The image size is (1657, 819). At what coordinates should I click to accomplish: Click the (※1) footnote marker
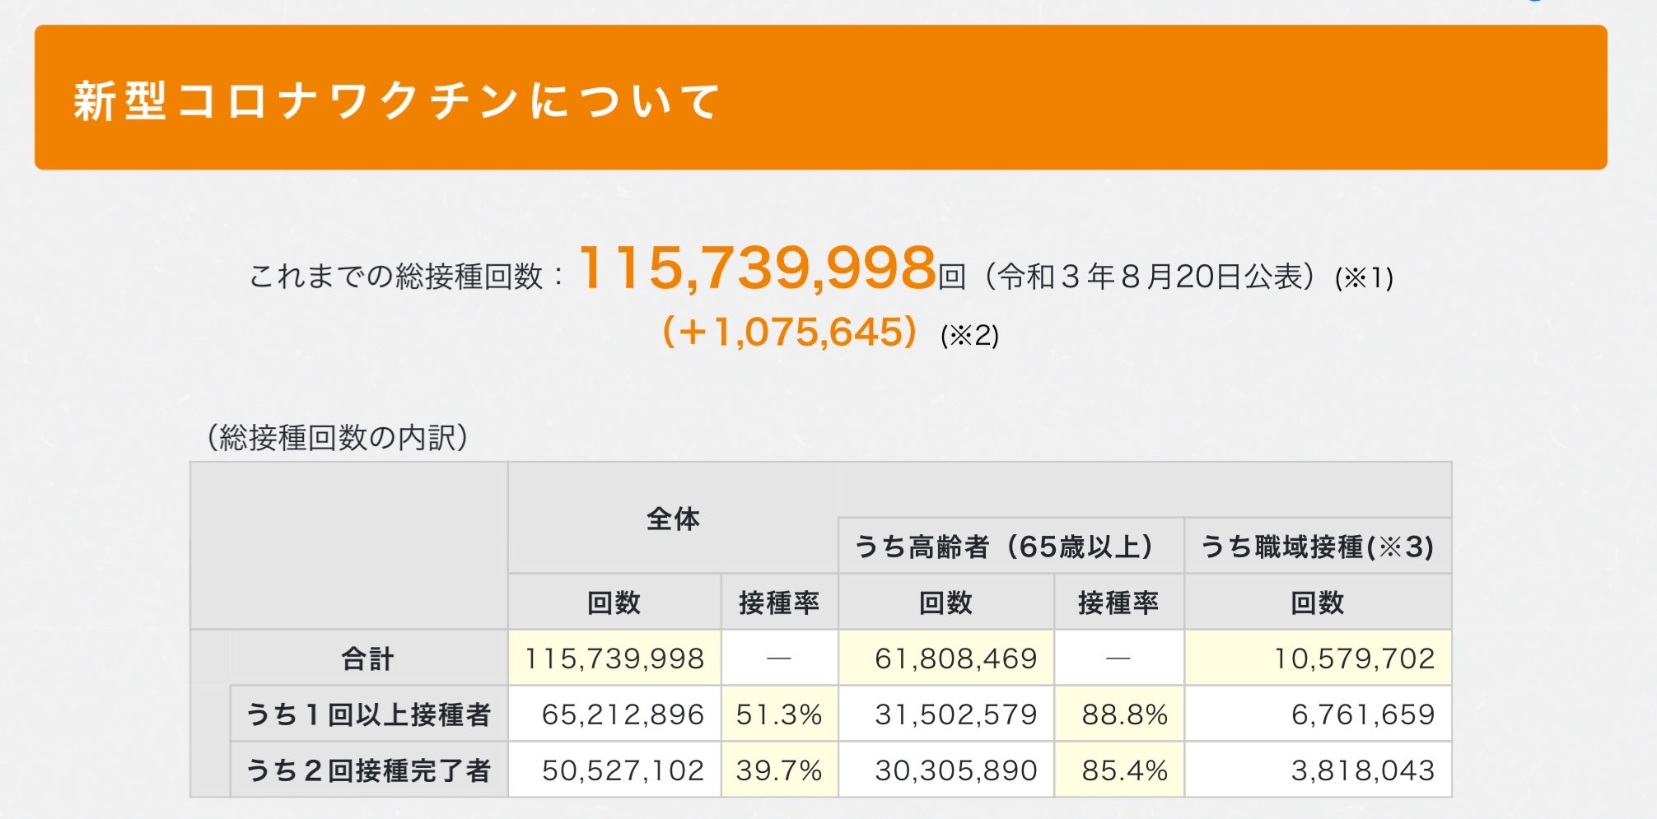pyautogui.click(x=1364, y=278)
